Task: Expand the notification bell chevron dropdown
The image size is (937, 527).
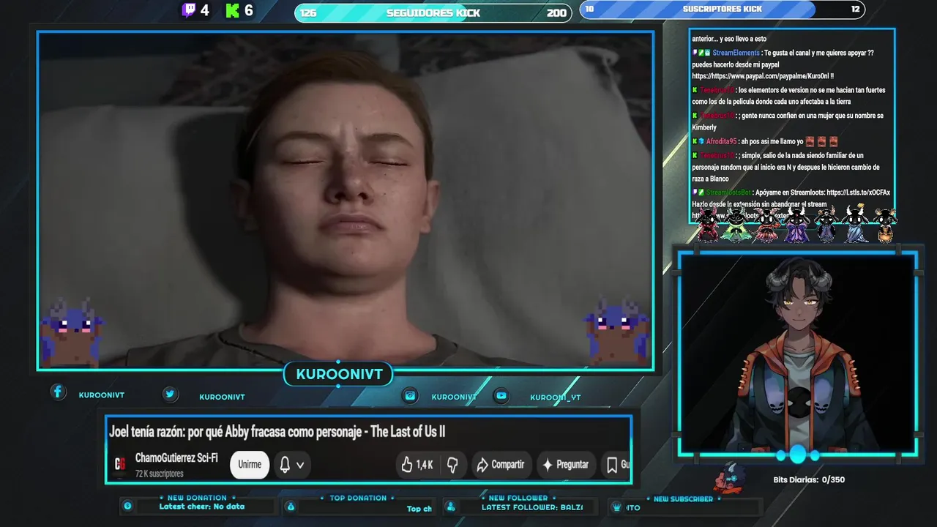Action: (x=299, y=465)
